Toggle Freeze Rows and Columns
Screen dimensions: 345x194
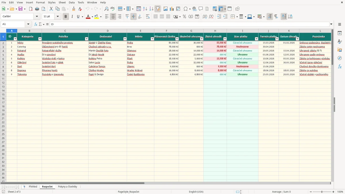coord(221,9)
